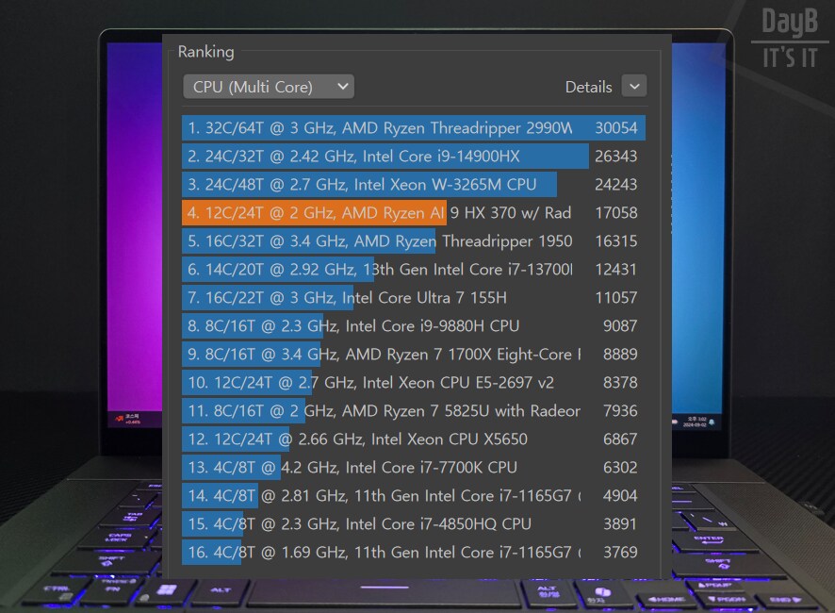835x613 pixels.
Task: Expand the chevron next to Details
Action: click(634, 86)
